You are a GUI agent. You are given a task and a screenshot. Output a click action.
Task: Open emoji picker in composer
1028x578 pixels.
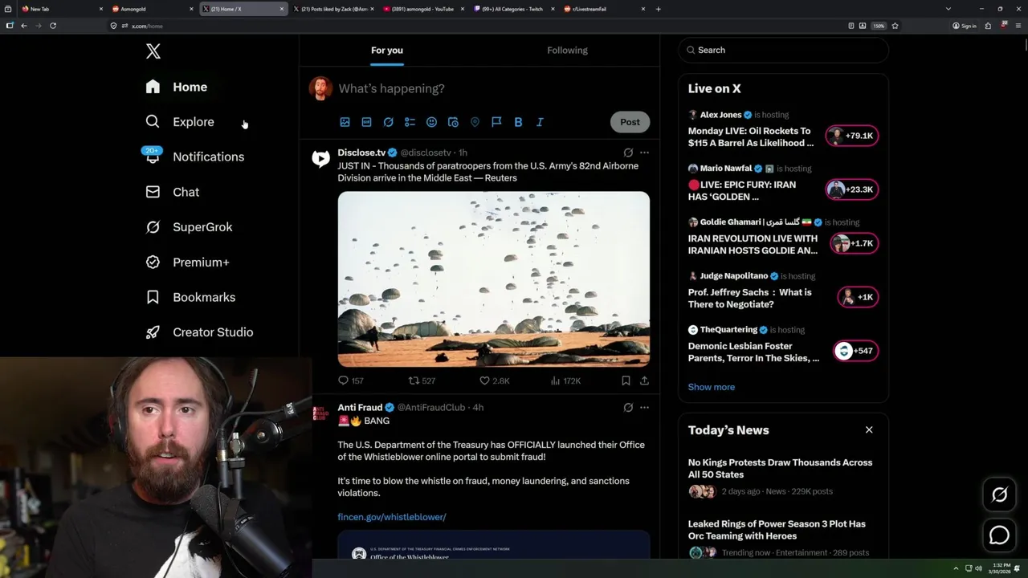coord(431,122)
